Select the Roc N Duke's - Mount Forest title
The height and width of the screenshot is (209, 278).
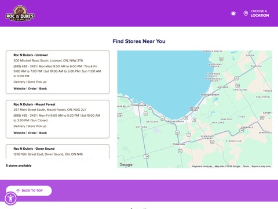(34, 105)
